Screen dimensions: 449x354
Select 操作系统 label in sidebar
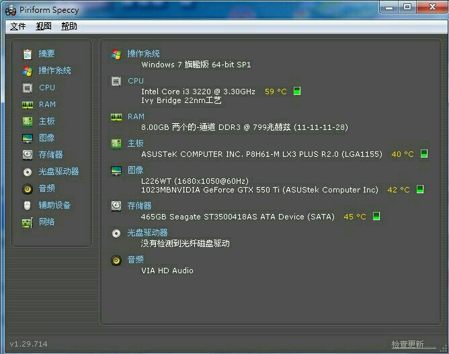click(54, 71)
